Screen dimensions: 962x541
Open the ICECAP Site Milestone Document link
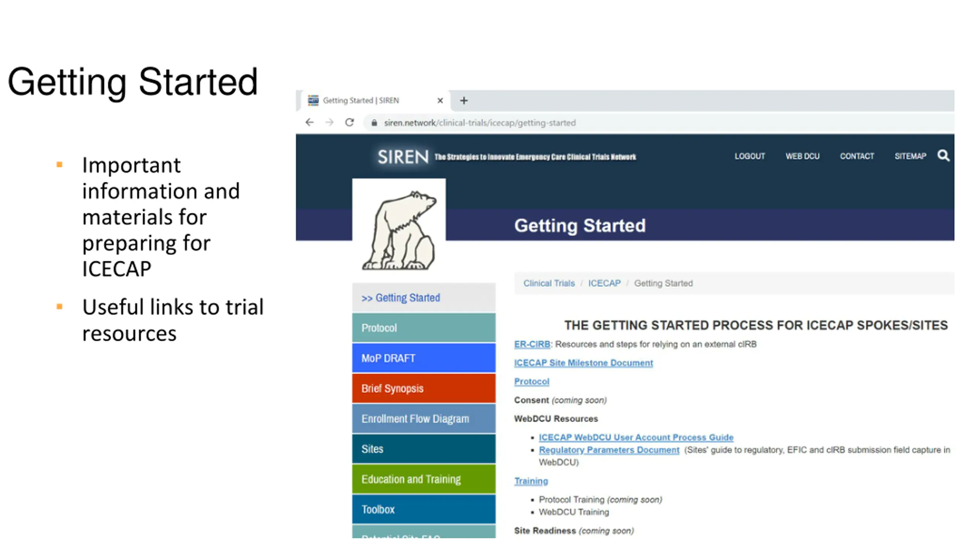[583, 363]
